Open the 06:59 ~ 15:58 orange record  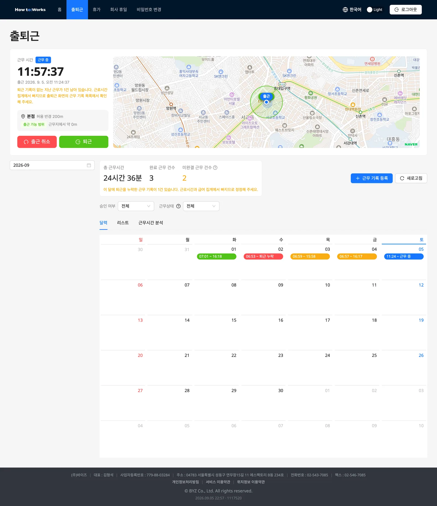[x=310, y=256]
